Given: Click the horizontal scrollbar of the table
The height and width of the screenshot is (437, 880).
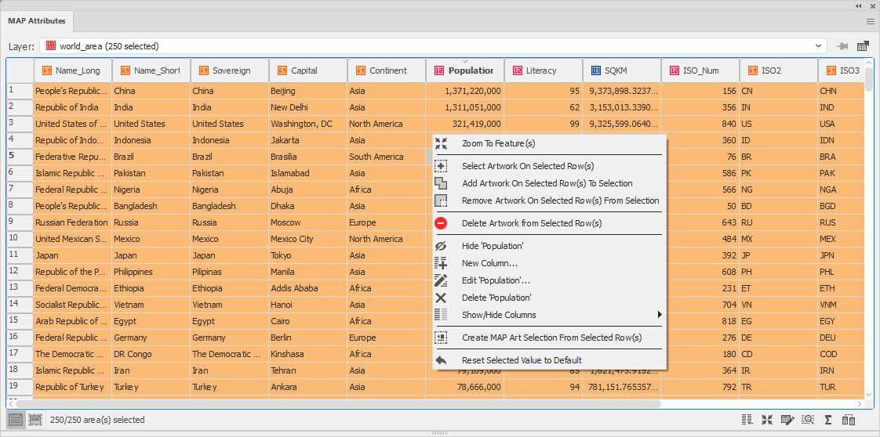Looking at the screenshot, I should [338, 403].
